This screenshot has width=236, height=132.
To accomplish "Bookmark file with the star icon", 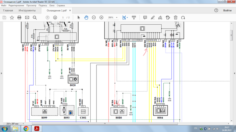I will pyautogui.click(x=12, y=18).
